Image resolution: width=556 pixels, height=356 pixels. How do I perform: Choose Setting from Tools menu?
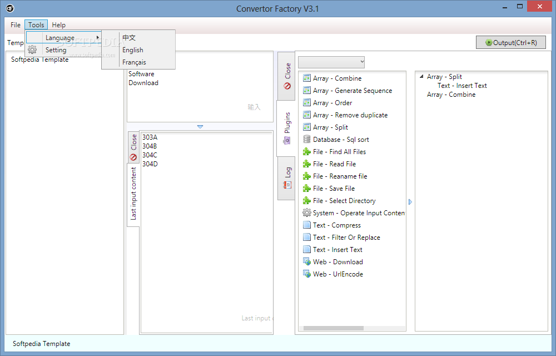[x=64, y=50]
